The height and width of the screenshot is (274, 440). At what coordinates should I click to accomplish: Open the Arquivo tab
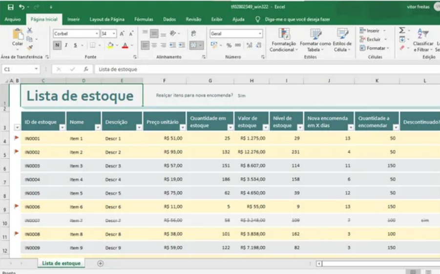(x=13, y=20)
